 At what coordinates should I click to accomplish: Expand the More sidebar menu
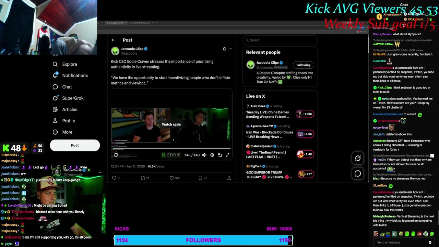click(67, 132)
